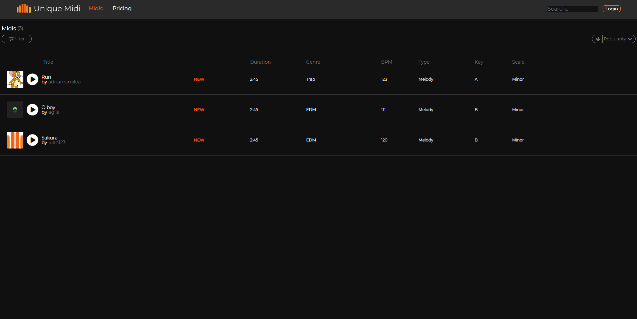
Task: Click key B in O boy row
Action: tap(476, 110)
